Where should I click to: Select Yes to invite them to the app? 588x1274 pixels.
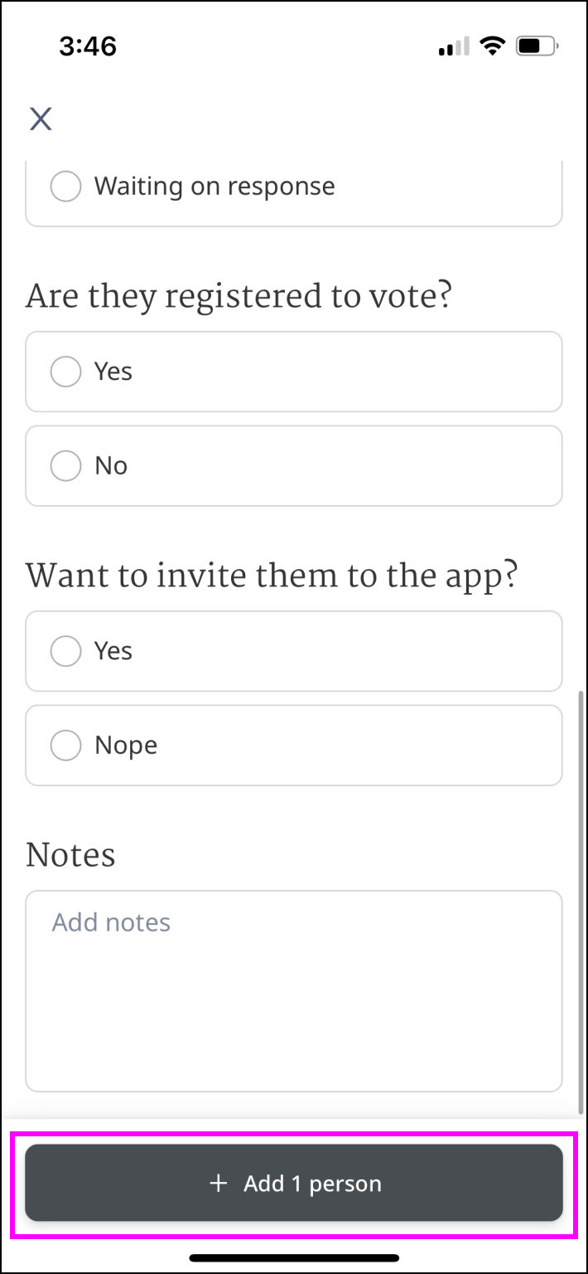pyautogui.click(x=66, y=651)
